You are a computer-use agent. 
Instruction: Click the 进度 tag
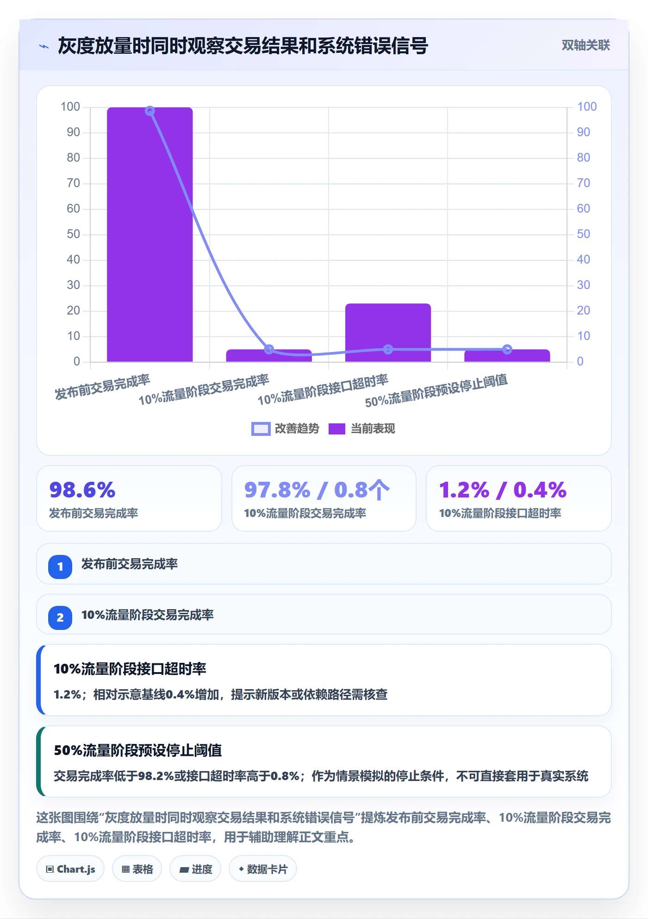coord(195,869)
